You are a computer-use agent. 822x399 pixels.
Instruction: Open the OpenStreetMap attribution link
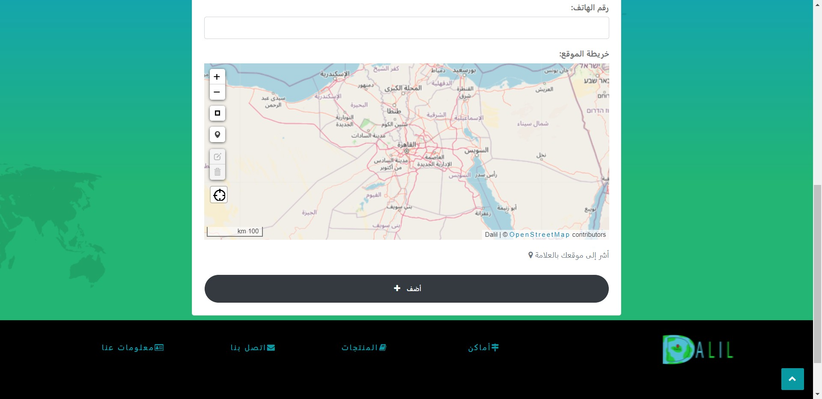(x=539, y=235)
